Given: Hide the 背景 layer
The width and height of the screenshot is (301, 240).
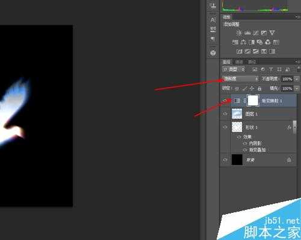Looking at the screenshot, I should click(x=225, y=160).
